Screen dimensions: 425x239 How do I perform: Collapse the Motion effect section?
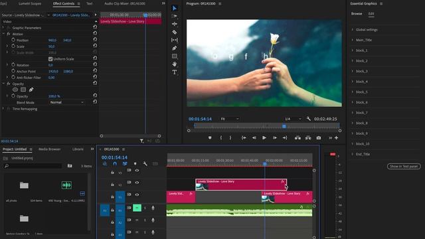click(x=3, y=34)
